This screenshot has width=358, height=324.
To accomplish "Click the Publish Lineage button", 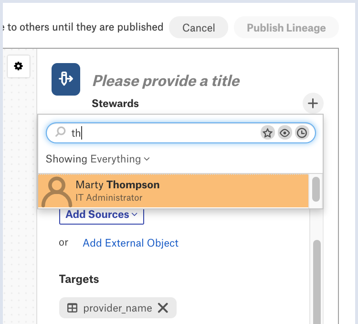I will (x=286, y=27).
